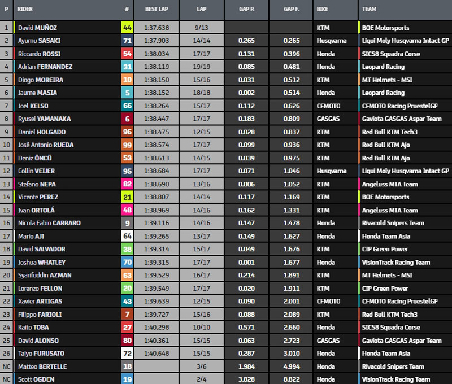Select the number 71 badge for Sasaki

(x=127, y=41)
